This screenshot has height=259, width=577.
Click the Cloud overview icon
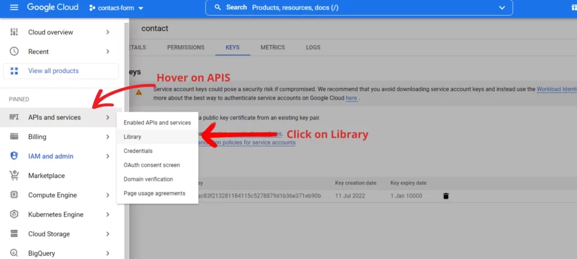(x=14, y=32)
